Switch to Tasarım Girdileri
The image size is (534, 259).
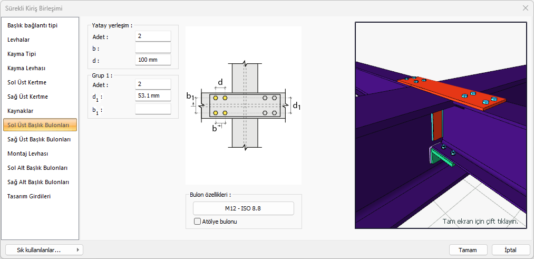tap(29, 196)
